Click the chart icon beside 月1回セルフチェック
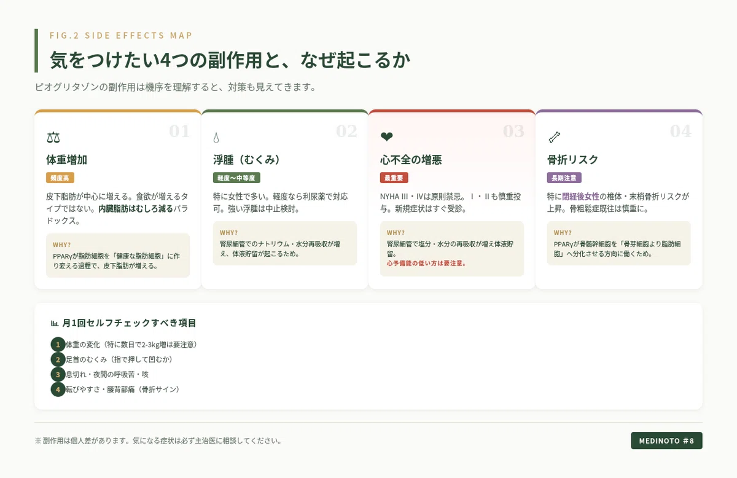Screen dimensions: 737x478 tap(55, 323)
